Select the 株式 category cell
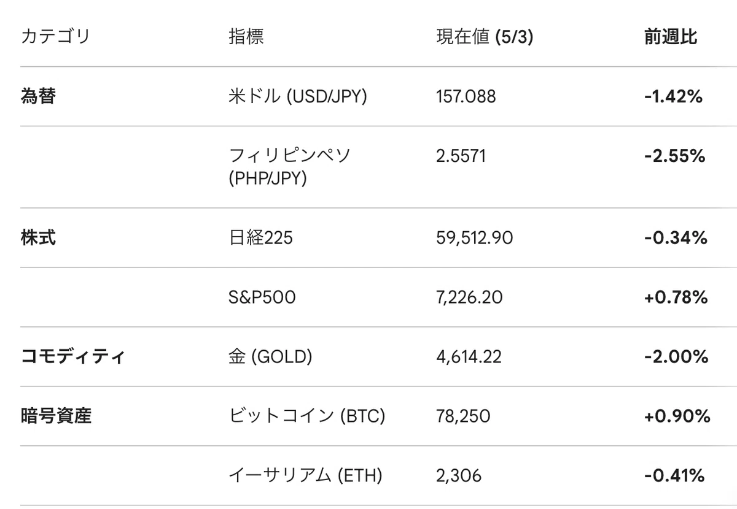The width and height of the screenshot is (737, 509). pos(38,238)
